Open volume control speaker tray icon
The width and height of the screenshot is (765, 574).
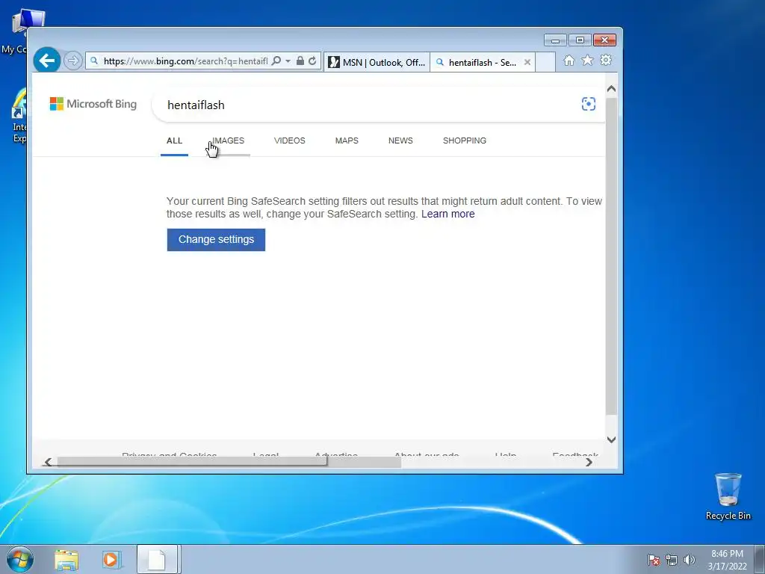[x=689, y=560]
